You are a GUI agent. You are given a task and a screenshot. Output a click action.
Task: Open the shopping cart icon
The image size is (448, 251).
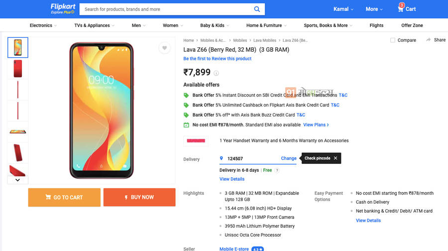[x=401, y=8]
